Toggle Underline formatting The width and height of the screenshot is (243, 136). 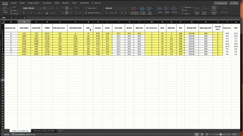31,13
